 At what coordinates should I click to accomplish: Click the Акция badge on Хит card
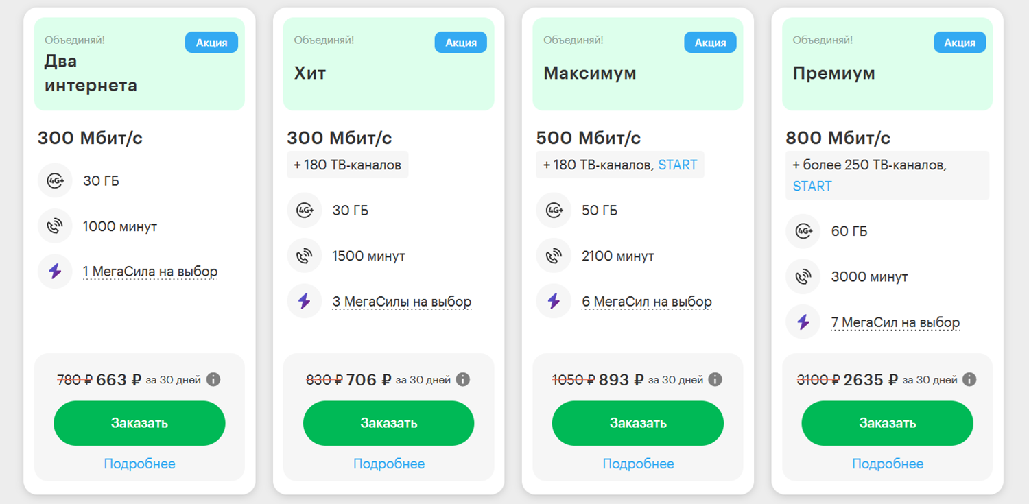pyautogui.click(x=461, y=43)
